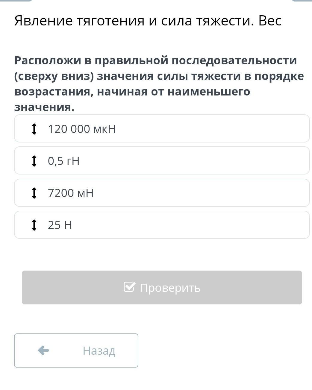The image size is (312, 390).
Task: Click the checkmark icon in Проверить
Action: coord(129,287)
